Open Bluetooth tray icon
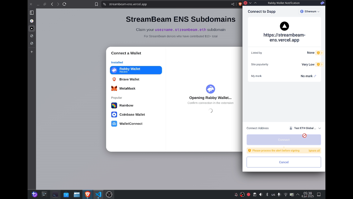 click(267, 195)
